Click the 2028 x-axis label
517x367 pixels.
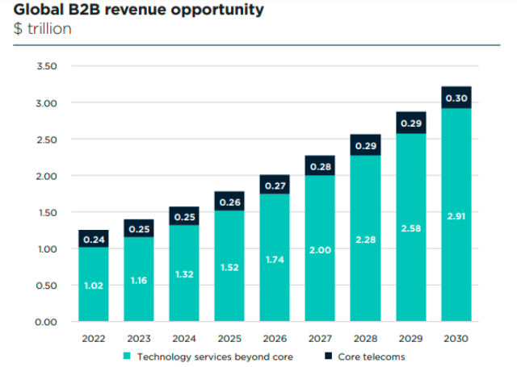pos(365,338)
